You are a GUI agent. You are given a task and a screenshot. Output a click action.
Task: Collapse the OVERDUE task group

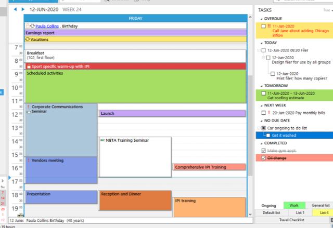pyautogui.click(x=258, y=19)
